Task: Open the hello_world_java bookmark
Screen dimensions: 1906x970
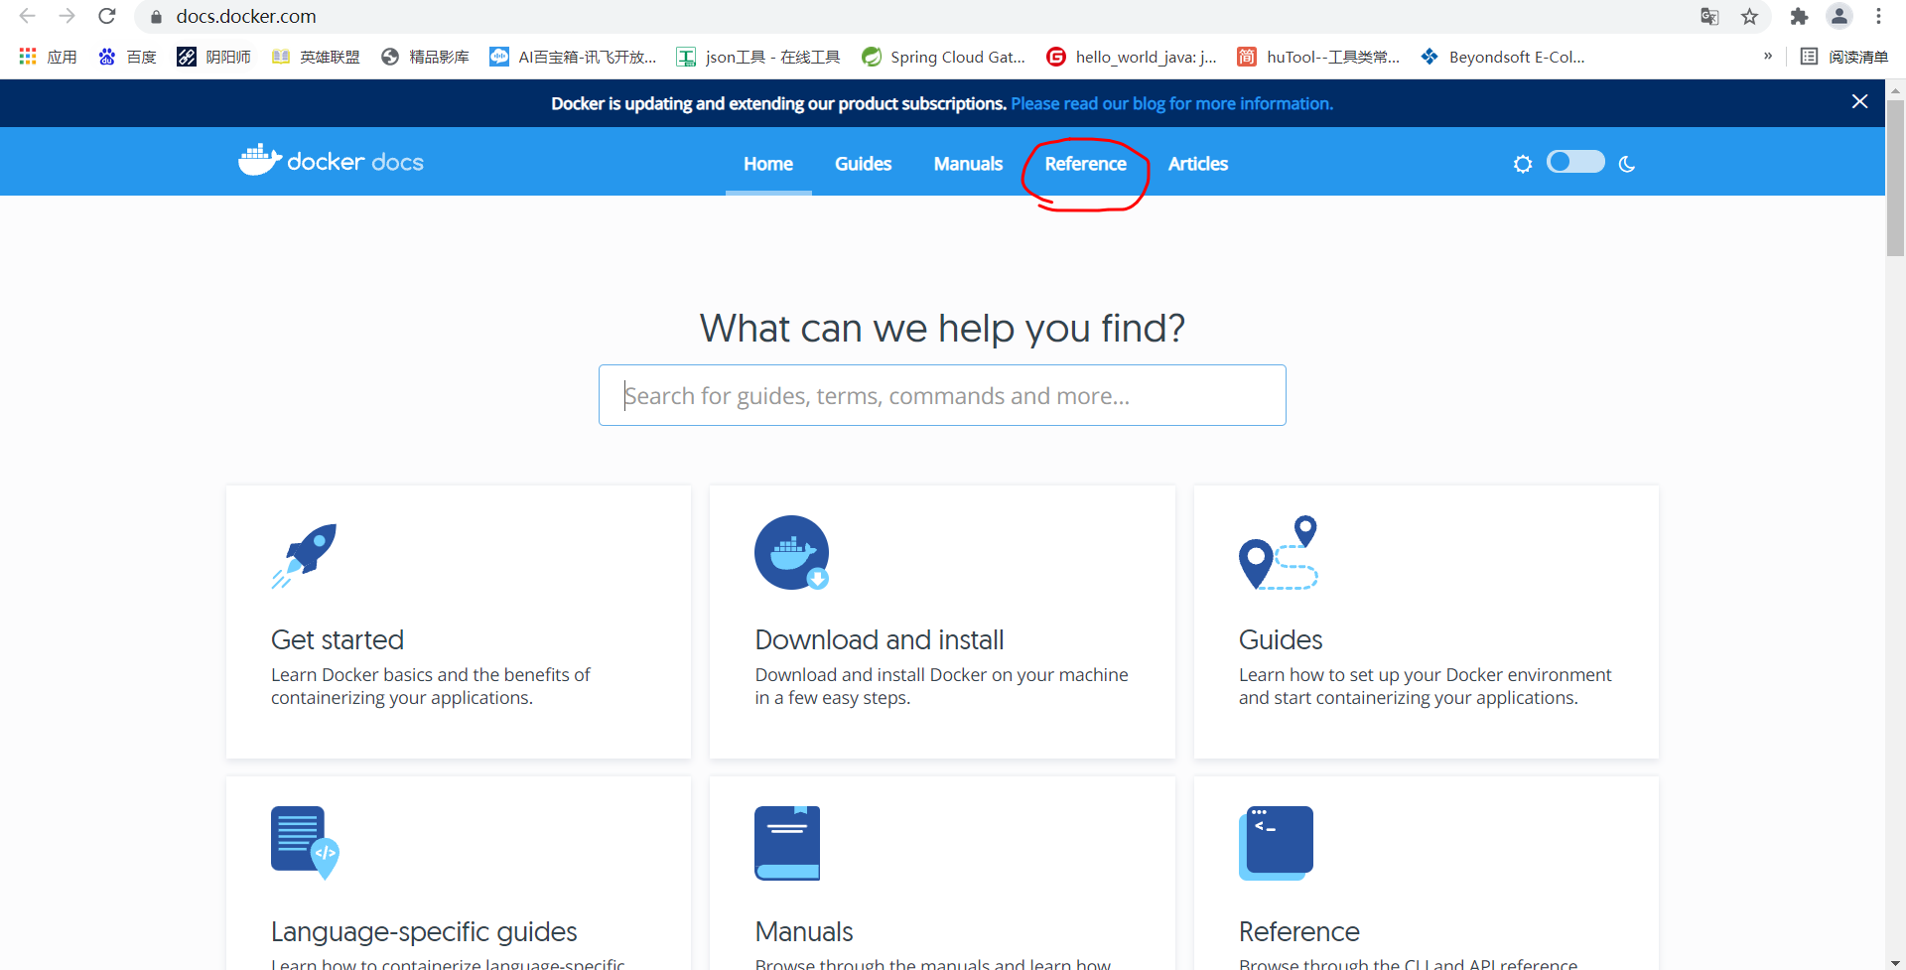Action: pos(1132,57)
